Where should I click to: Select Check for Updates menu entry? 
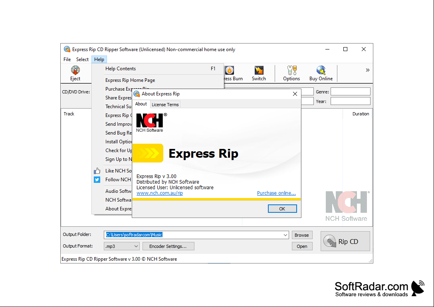[112, 151]
